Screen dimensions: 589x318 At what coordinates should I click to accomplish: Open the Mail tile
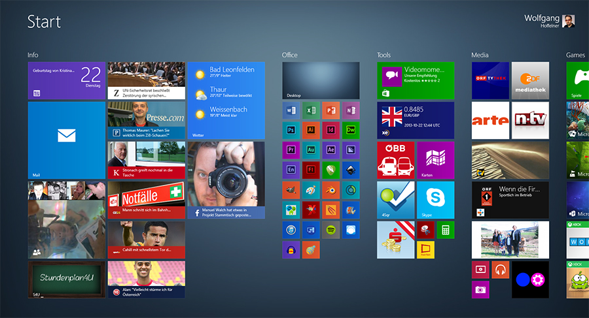point(67,140)
